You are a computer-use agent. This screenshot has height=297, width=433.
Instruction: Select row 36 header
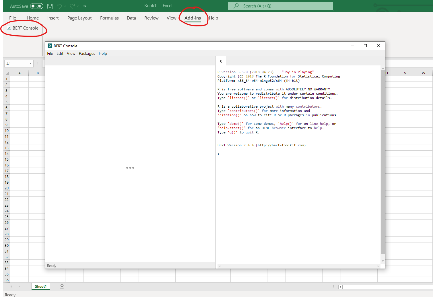(x=7, y=280)
